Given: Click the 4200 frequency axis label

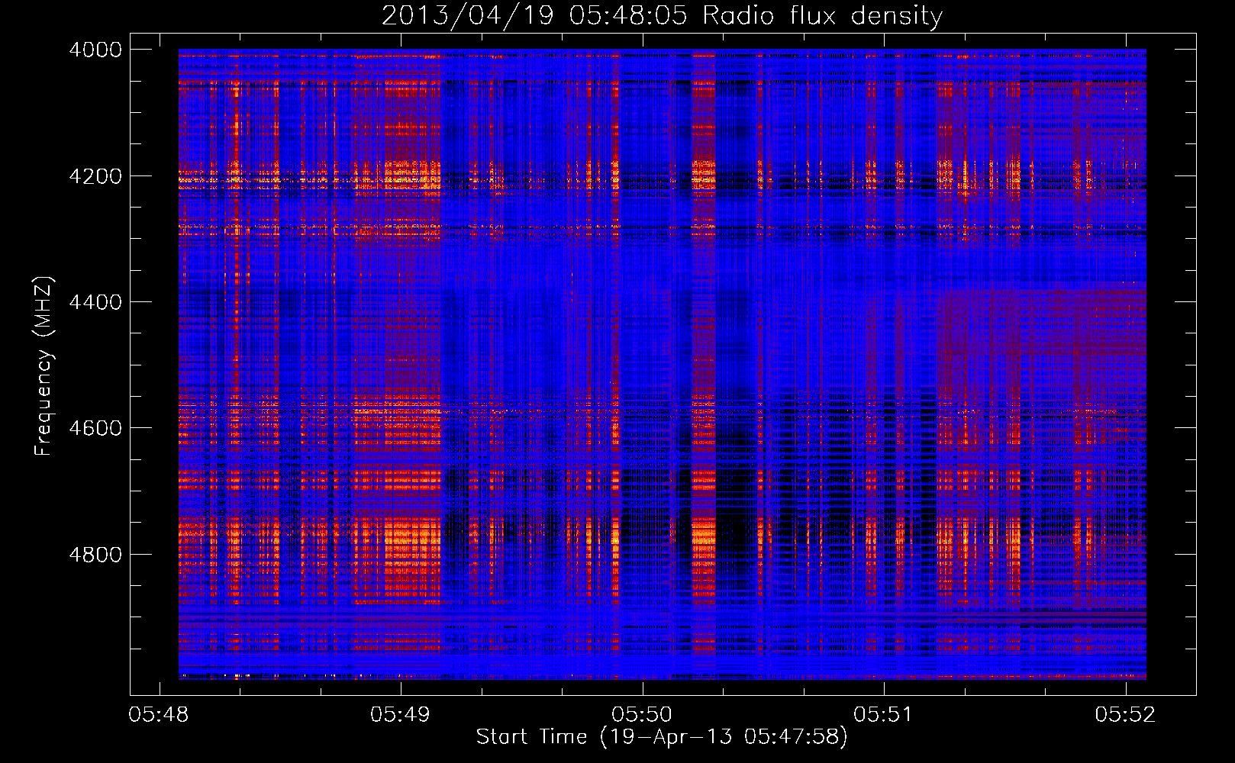Looking at the screenshot, I should (95, 176).
